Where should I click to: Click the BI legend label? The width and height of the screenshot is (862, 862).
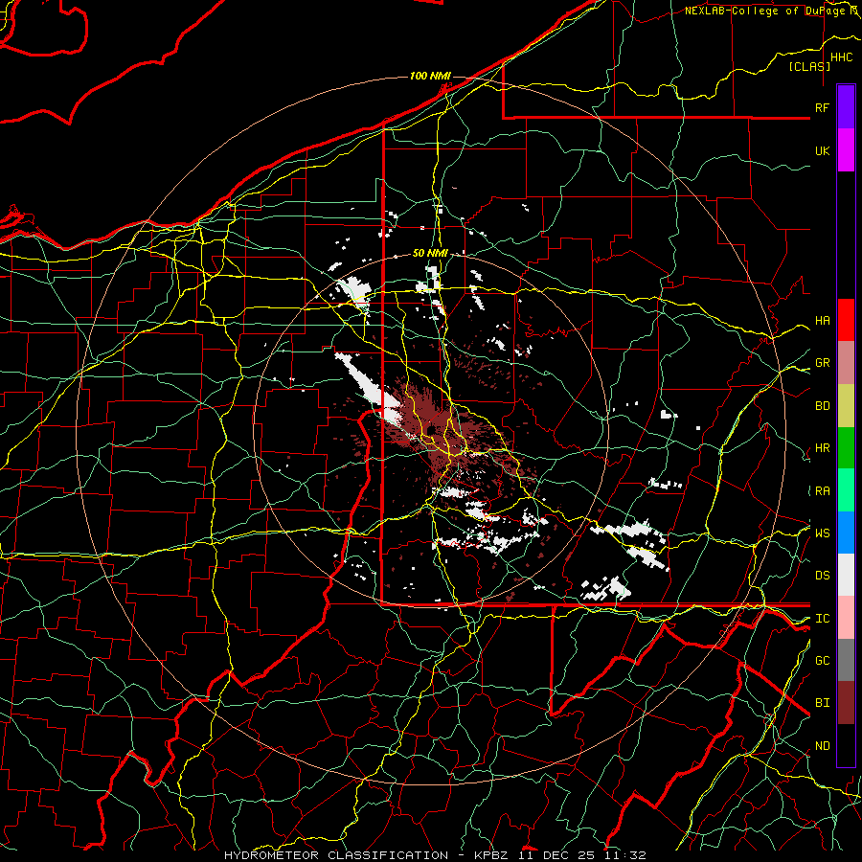tap(822, 703)
